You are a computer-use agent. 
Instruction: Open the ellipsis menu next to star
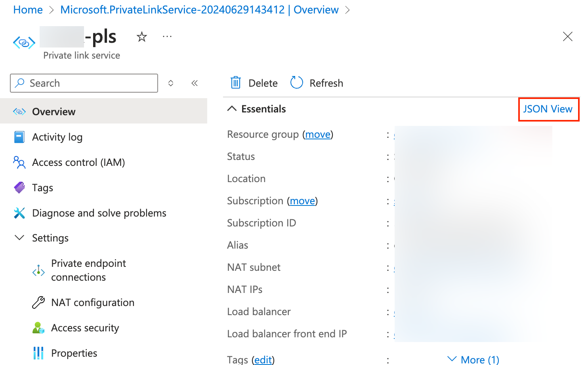[x=167, y=36]
